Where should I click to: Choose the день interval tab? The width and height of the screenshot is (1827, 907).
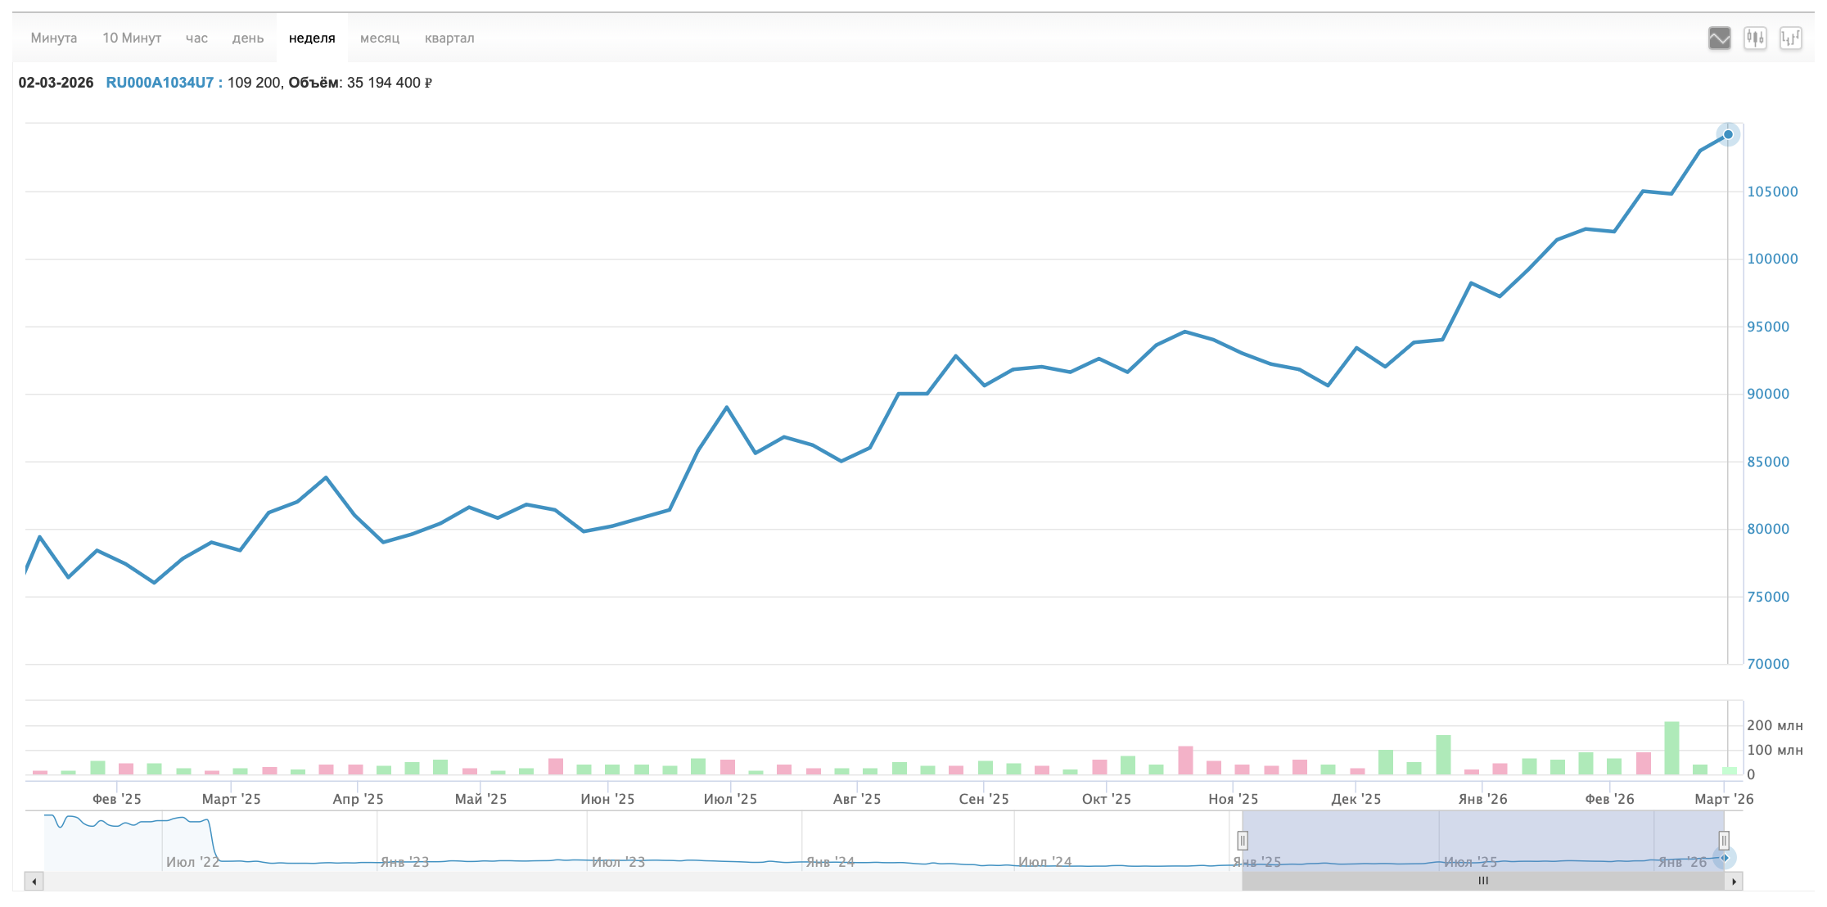247,38
